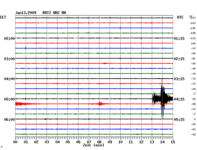Select minute 06 on the time axis

(x=78, y=142)
